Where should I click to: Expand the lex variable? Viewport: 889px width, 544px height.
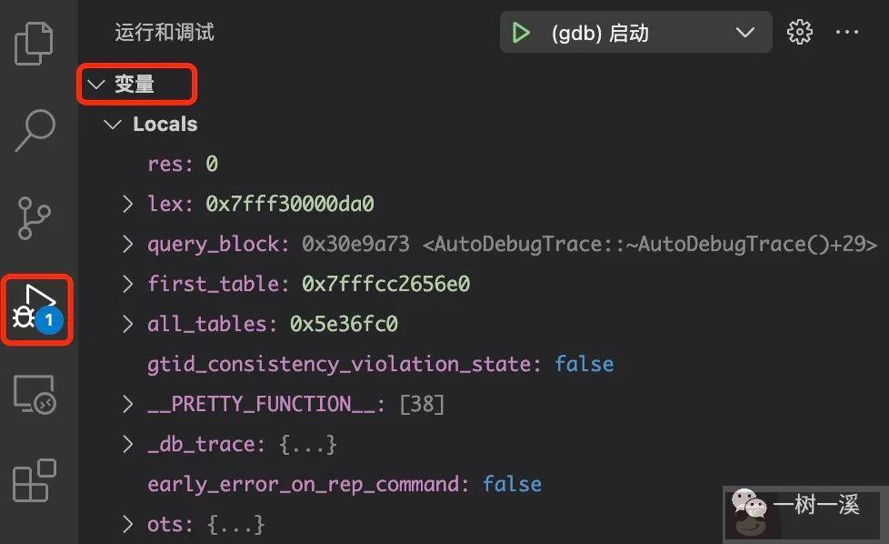127,204
